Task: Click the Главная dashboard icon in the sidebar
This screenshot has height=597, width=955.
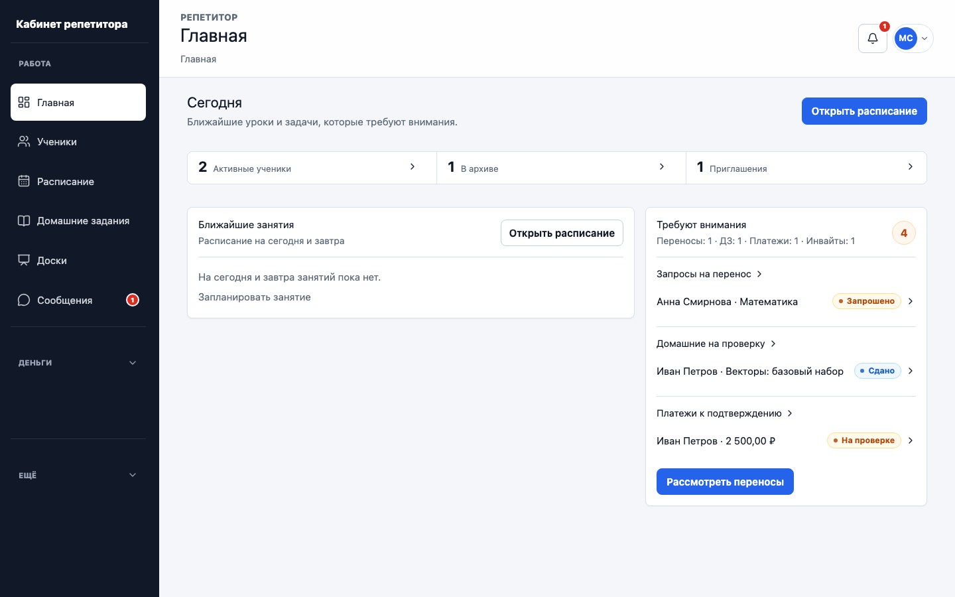Action: coord(24,102)
